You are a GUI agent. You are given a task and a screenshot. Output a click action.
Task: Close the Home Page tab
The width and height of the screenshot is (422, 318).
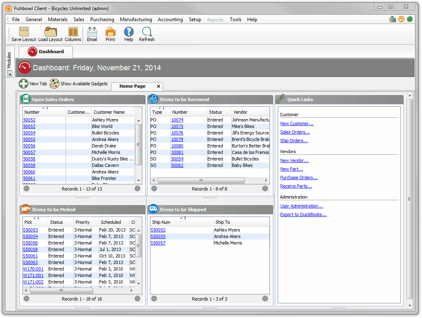159,86
